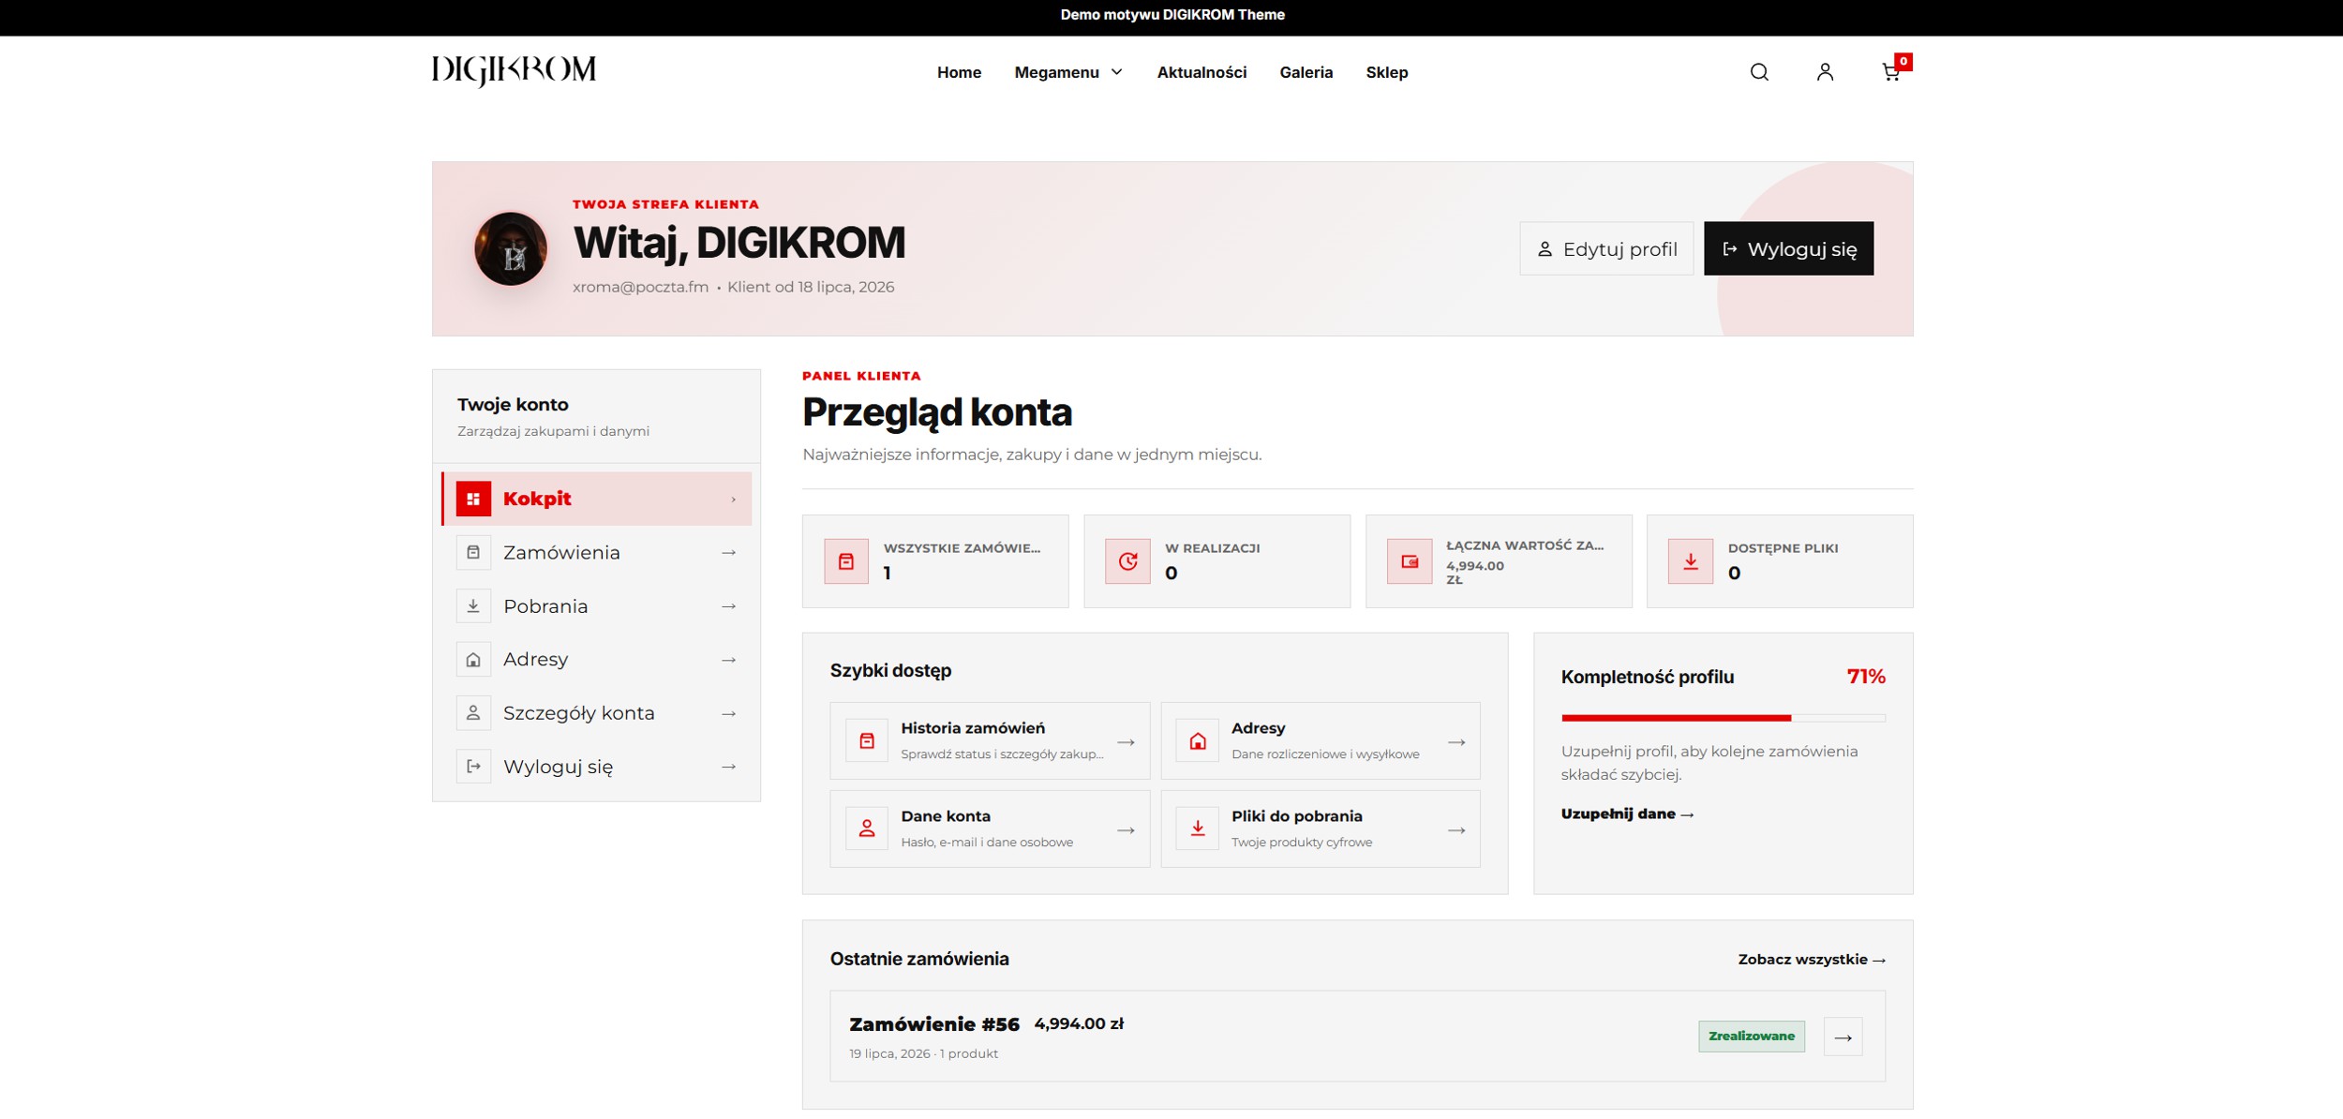Click the arrow beside Pobrania in sidebar
The width and height of the screenshot is (2343, 1119).
tap(728, 606)
